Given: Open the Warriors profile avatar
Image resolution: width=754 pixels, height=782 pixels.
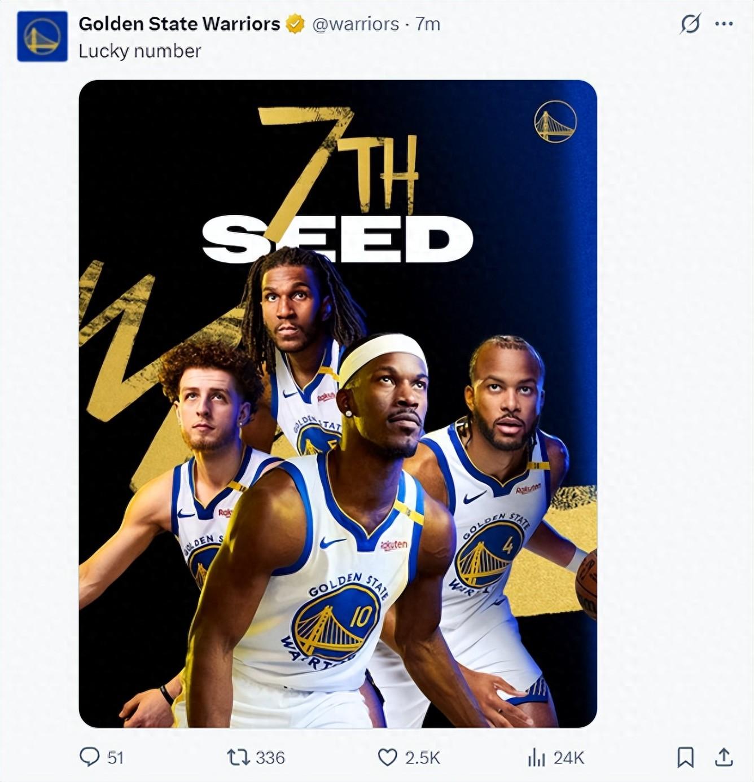Looking at the screenshot, I should coord(42,36).
